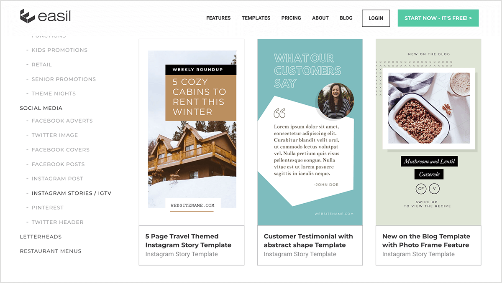This screenshot has height=283, width=502.
Task: Click 5 Page Travel Themed Instagram Story title
Action: (x=188, y=240)
